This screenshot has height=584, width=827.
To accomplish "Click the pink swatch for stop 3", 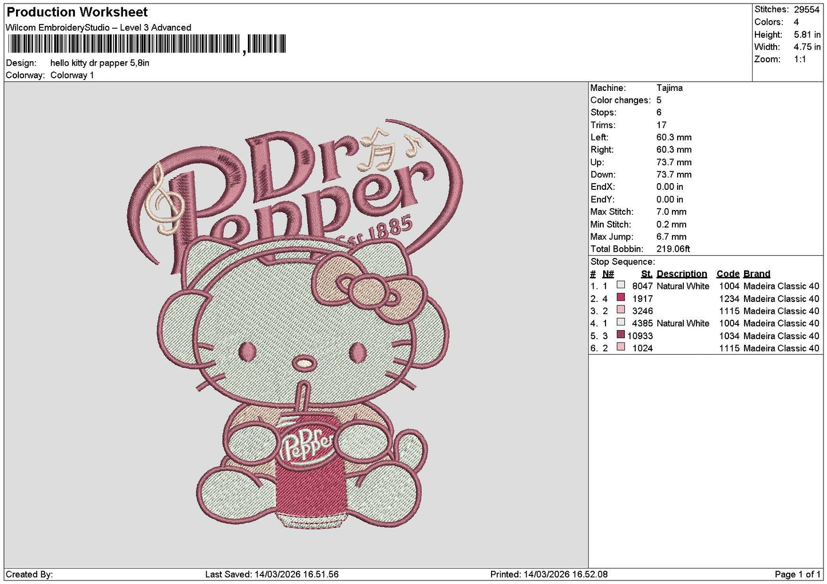I will point(621,311).
